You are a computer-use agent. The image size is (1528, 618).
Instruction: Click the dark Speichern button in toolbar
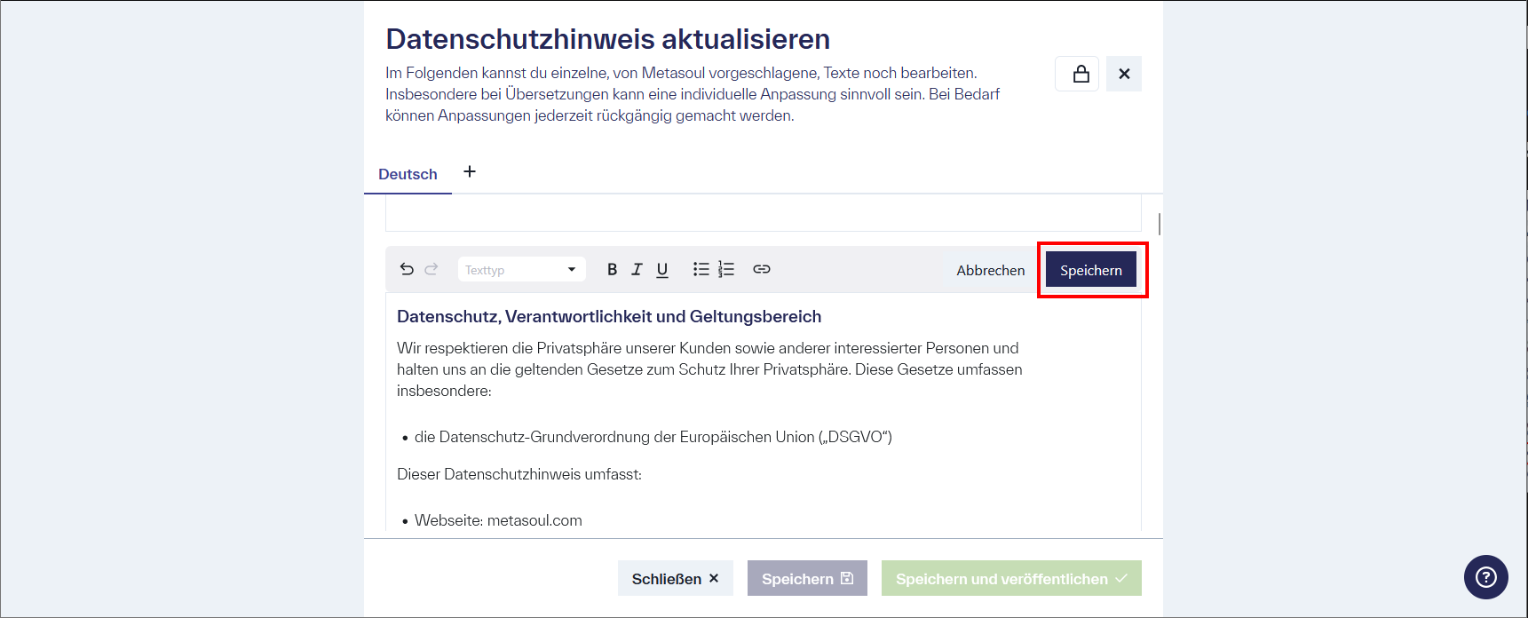[x=1091, y=270]
